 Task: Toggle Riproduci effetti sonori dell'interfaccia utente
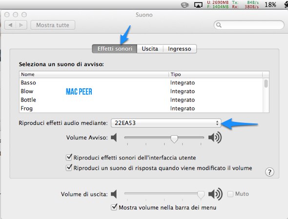(x=69, y=158)
